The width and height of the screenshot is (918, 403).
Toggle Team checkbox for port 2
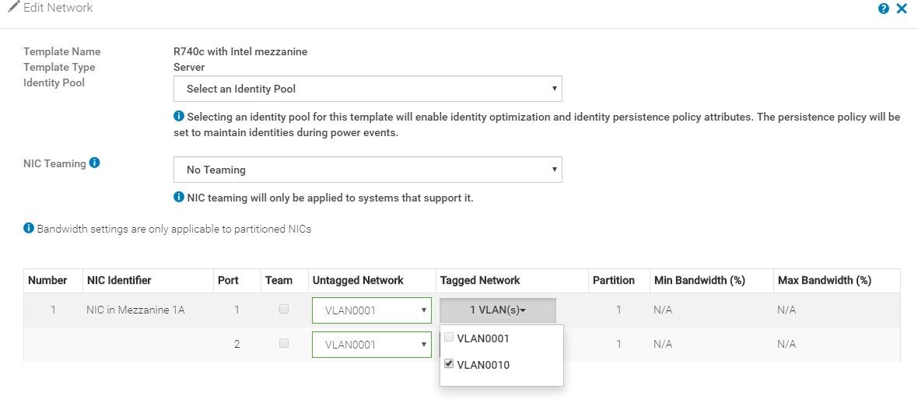click(284, 343)
